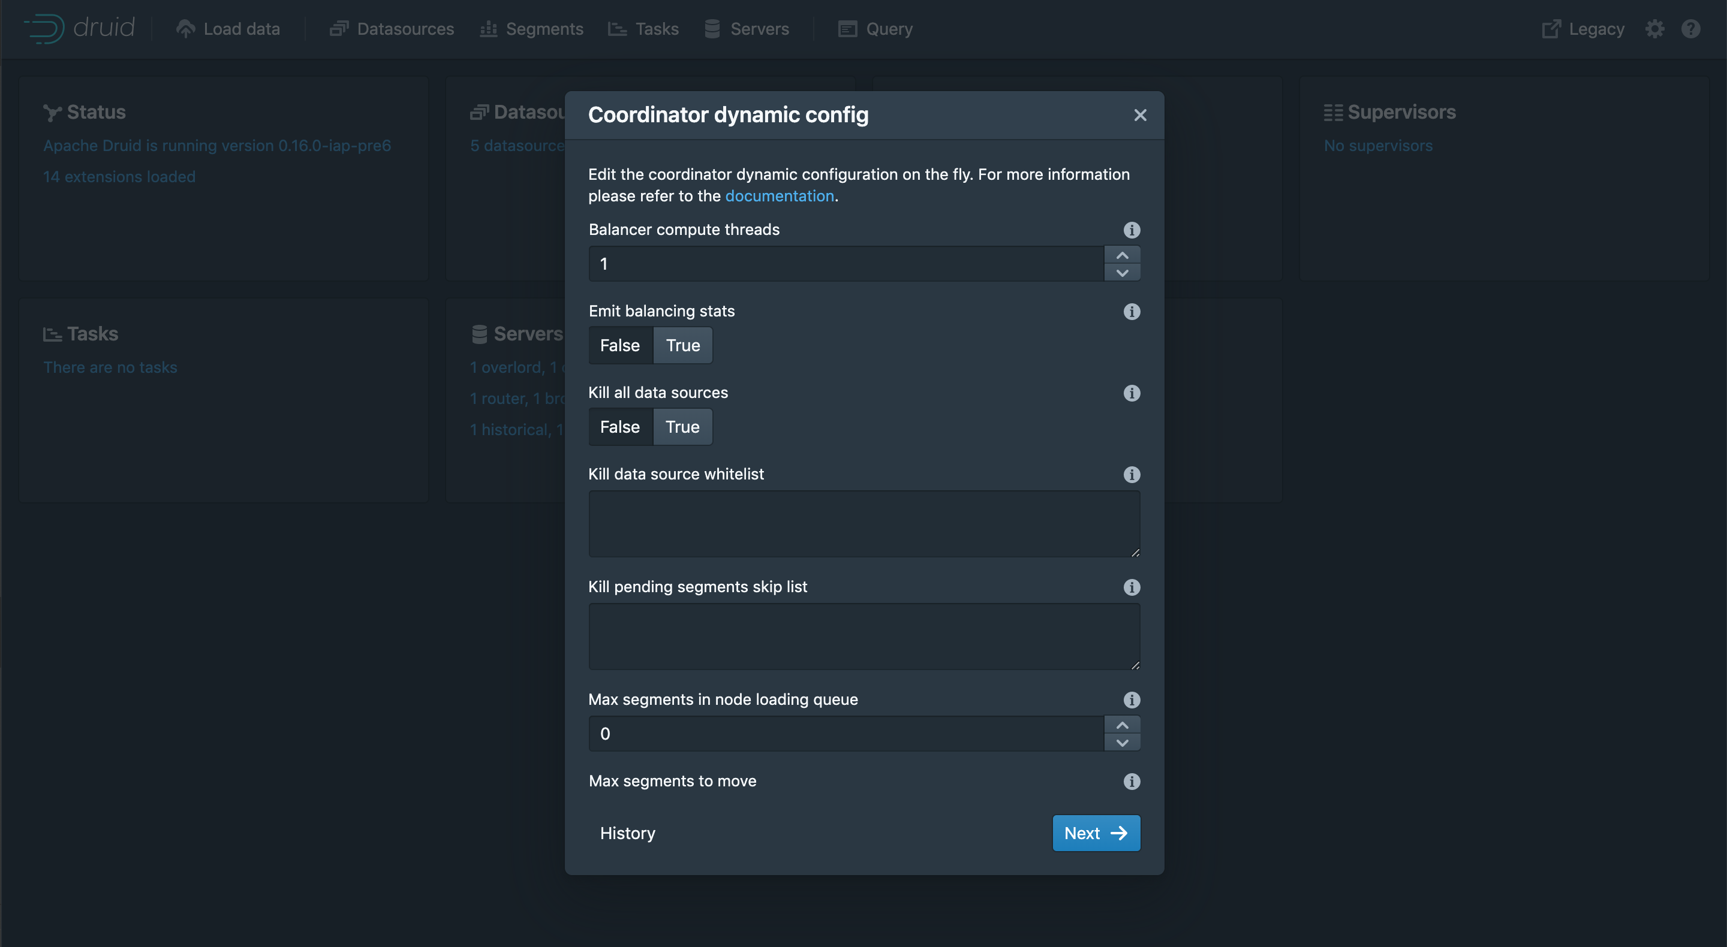This screenshot has width=1727, height=947.
Task: Go to the Datasources nav tab
Action: tap(392, 29)
